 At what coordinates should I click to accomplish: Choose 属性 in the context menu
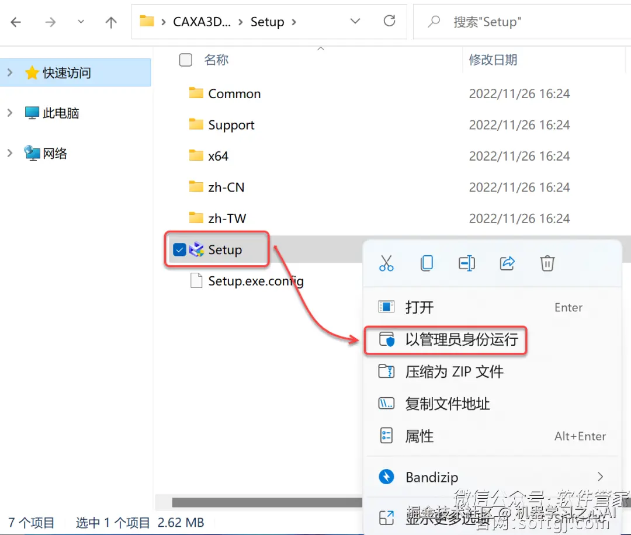[493, 436]
